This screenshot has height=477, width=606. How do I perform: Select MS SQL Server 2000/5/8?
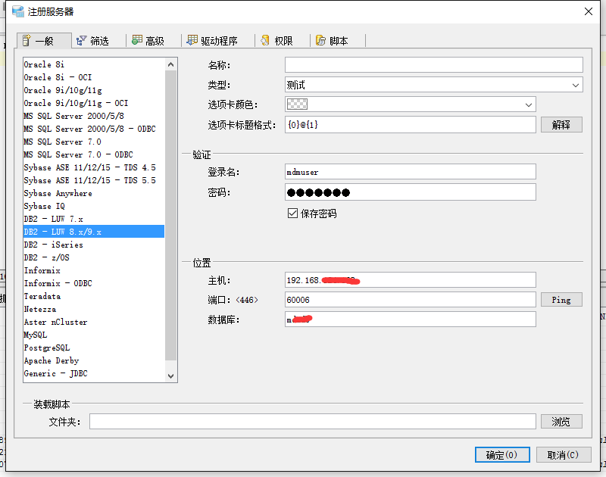(x=94, y=116)
